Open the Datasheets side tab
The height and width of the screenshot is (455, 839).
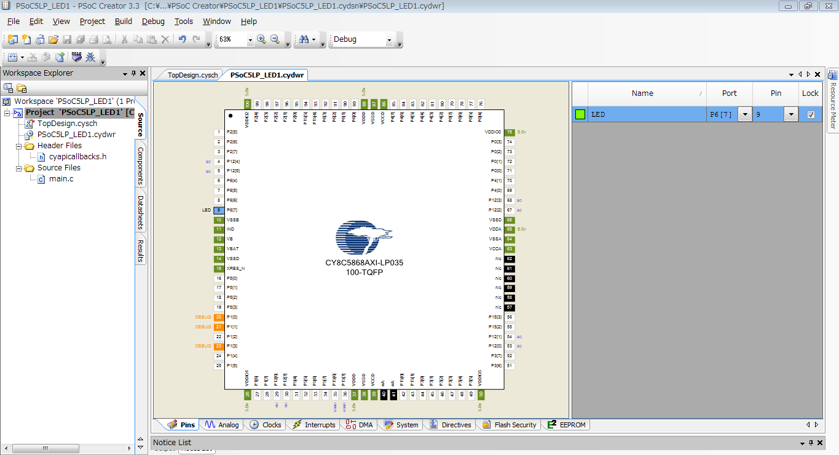pyautogui.click(x=140, y=212)
